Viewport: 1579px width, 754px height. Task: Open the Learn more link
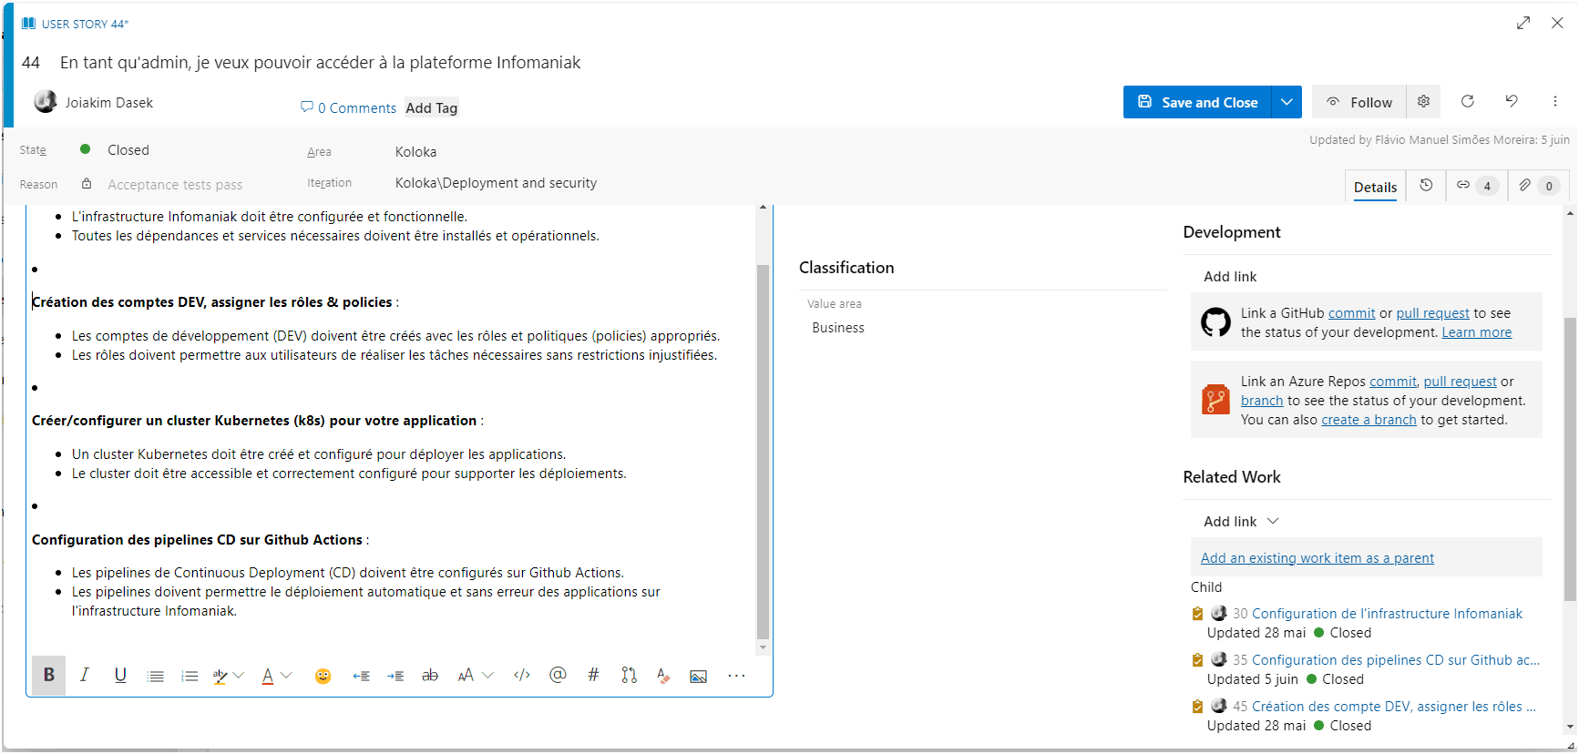click(x=1476, y=332)
